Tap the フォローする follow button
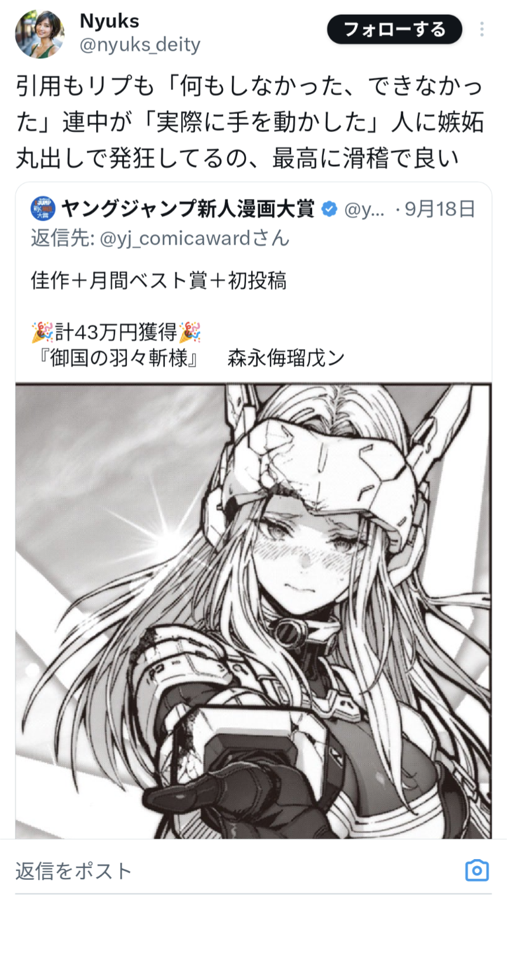The image size is (507, 960). coord(394,29)
